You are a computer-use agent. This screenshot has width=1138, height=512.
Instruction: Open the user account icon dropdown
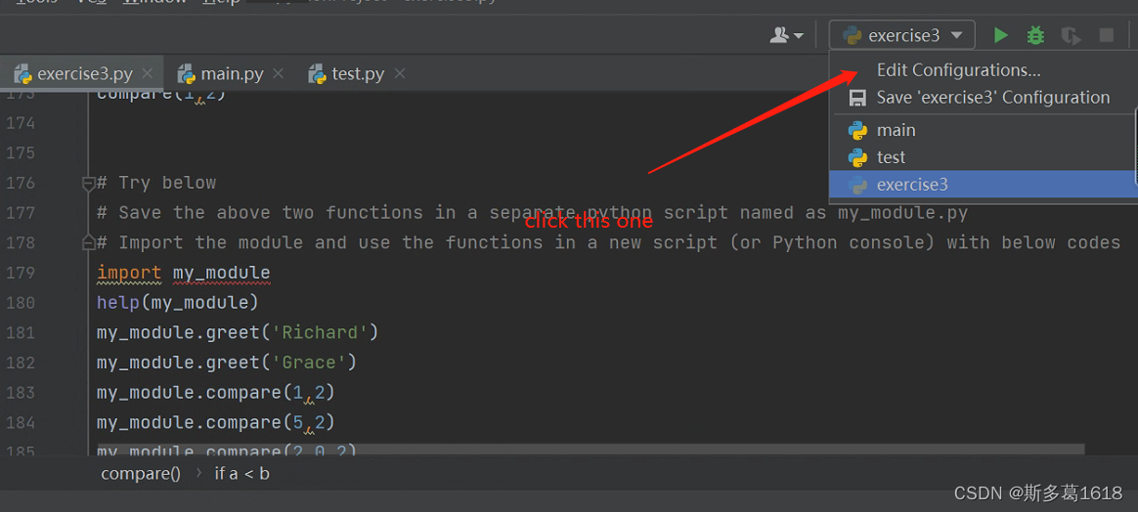[x=787, y=35]
